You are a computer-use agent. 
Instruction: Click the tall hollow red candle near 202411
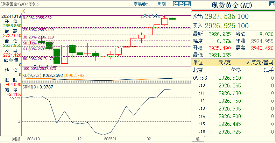[64, 54]
